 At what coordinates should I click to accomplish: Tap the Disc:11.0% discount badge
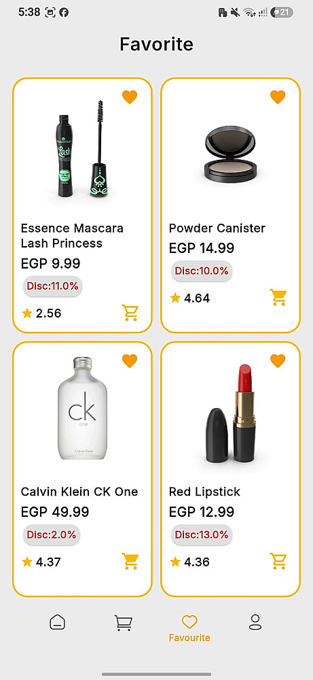tap(52, 286)
